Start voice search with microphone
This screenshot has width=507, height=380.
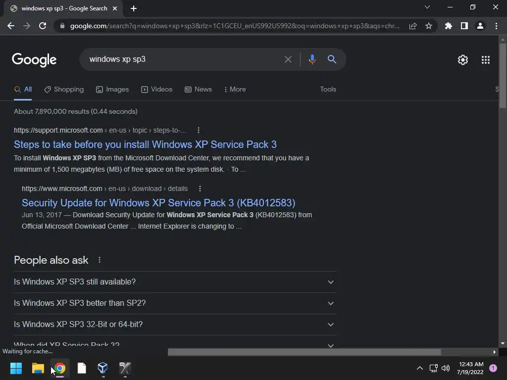pos(312,59)
